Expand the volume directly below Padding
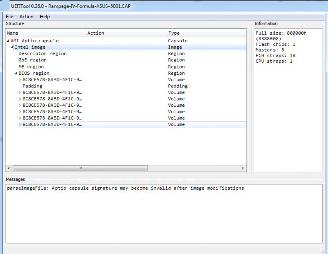The height and width of the screenshot is (254, 328). [20, 93]
